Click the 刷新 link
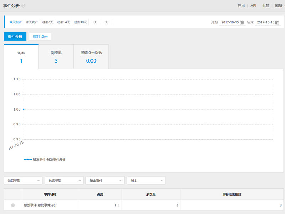This screenshot has width=285, height=214. click(x=279, y=6)
